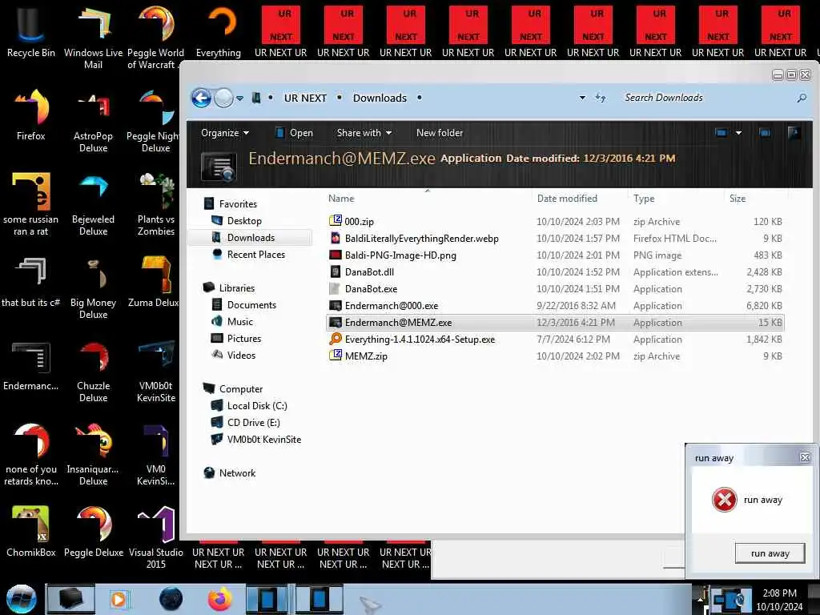Sort files by Date modified column header
This screenshot has height=615, width=820.
coord(567,199)
